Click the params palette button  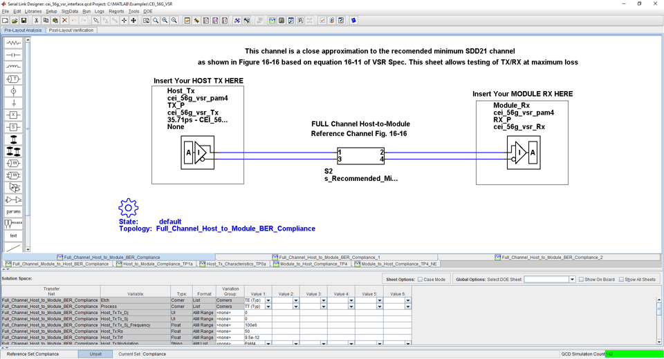(13, 211)
